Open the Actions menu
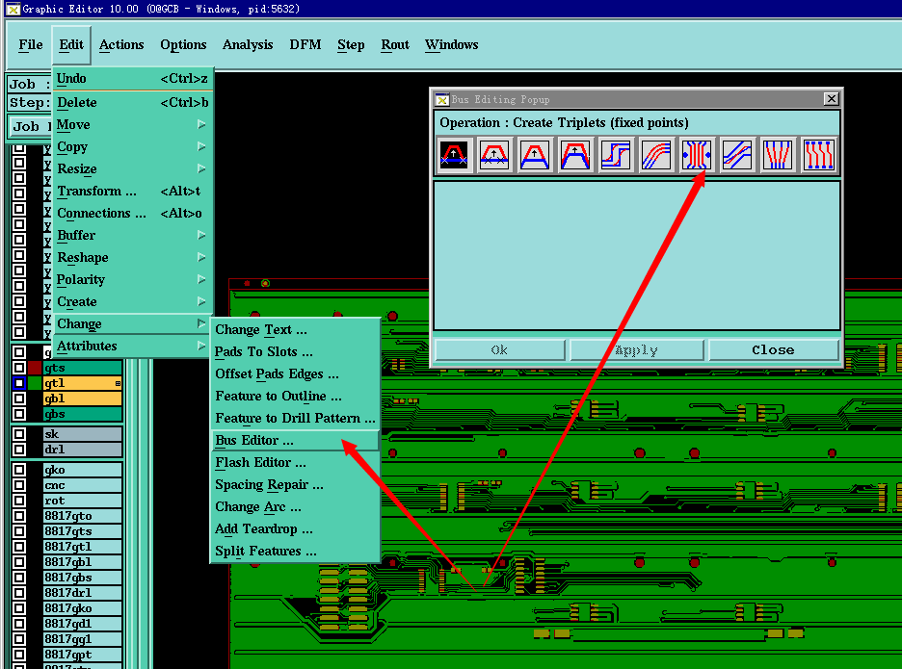 pyautogui.click(x=121, y=45)
